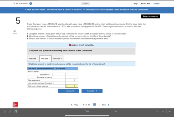
Task: Open the Help link in the header
Action: pyautogui.click(x=135, y=4)
